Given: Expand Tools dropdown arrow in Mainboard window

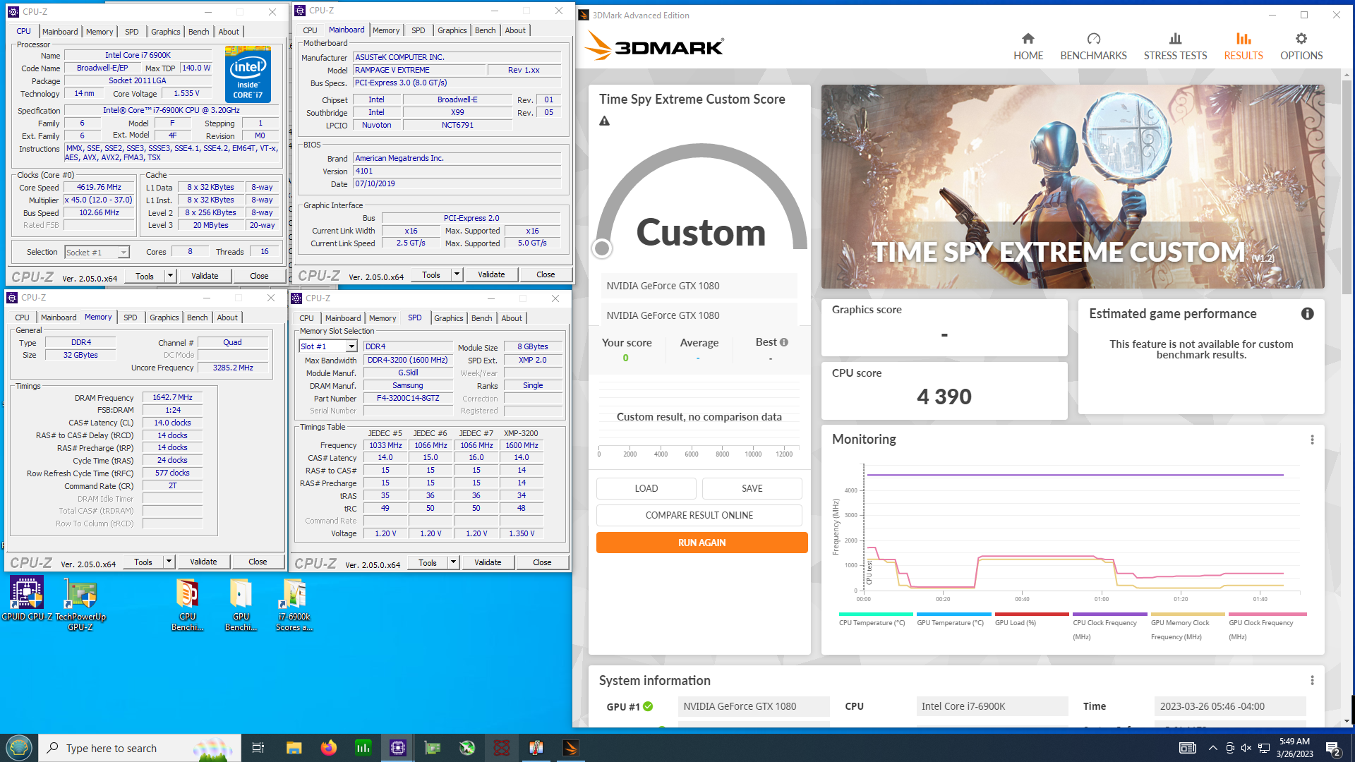Looking at the screenshot, I should click(x=457, y=274).
